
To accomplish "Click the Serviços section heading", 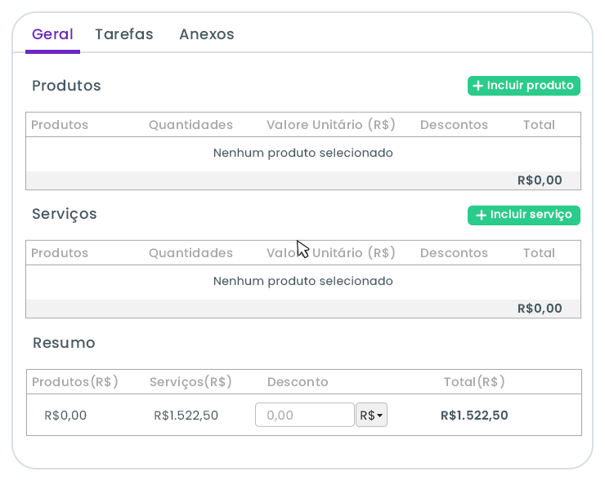I will click(x=65, y=214).
